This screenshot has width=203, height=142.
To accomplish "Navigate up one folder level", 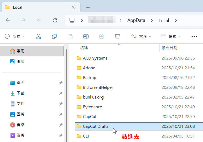I will (x=39, y=20).
